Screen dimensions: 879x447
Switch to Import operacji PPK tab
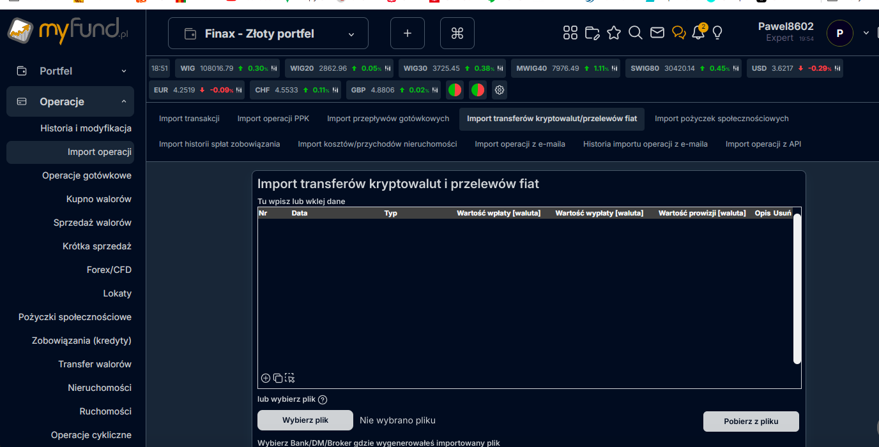pos(273,119)
